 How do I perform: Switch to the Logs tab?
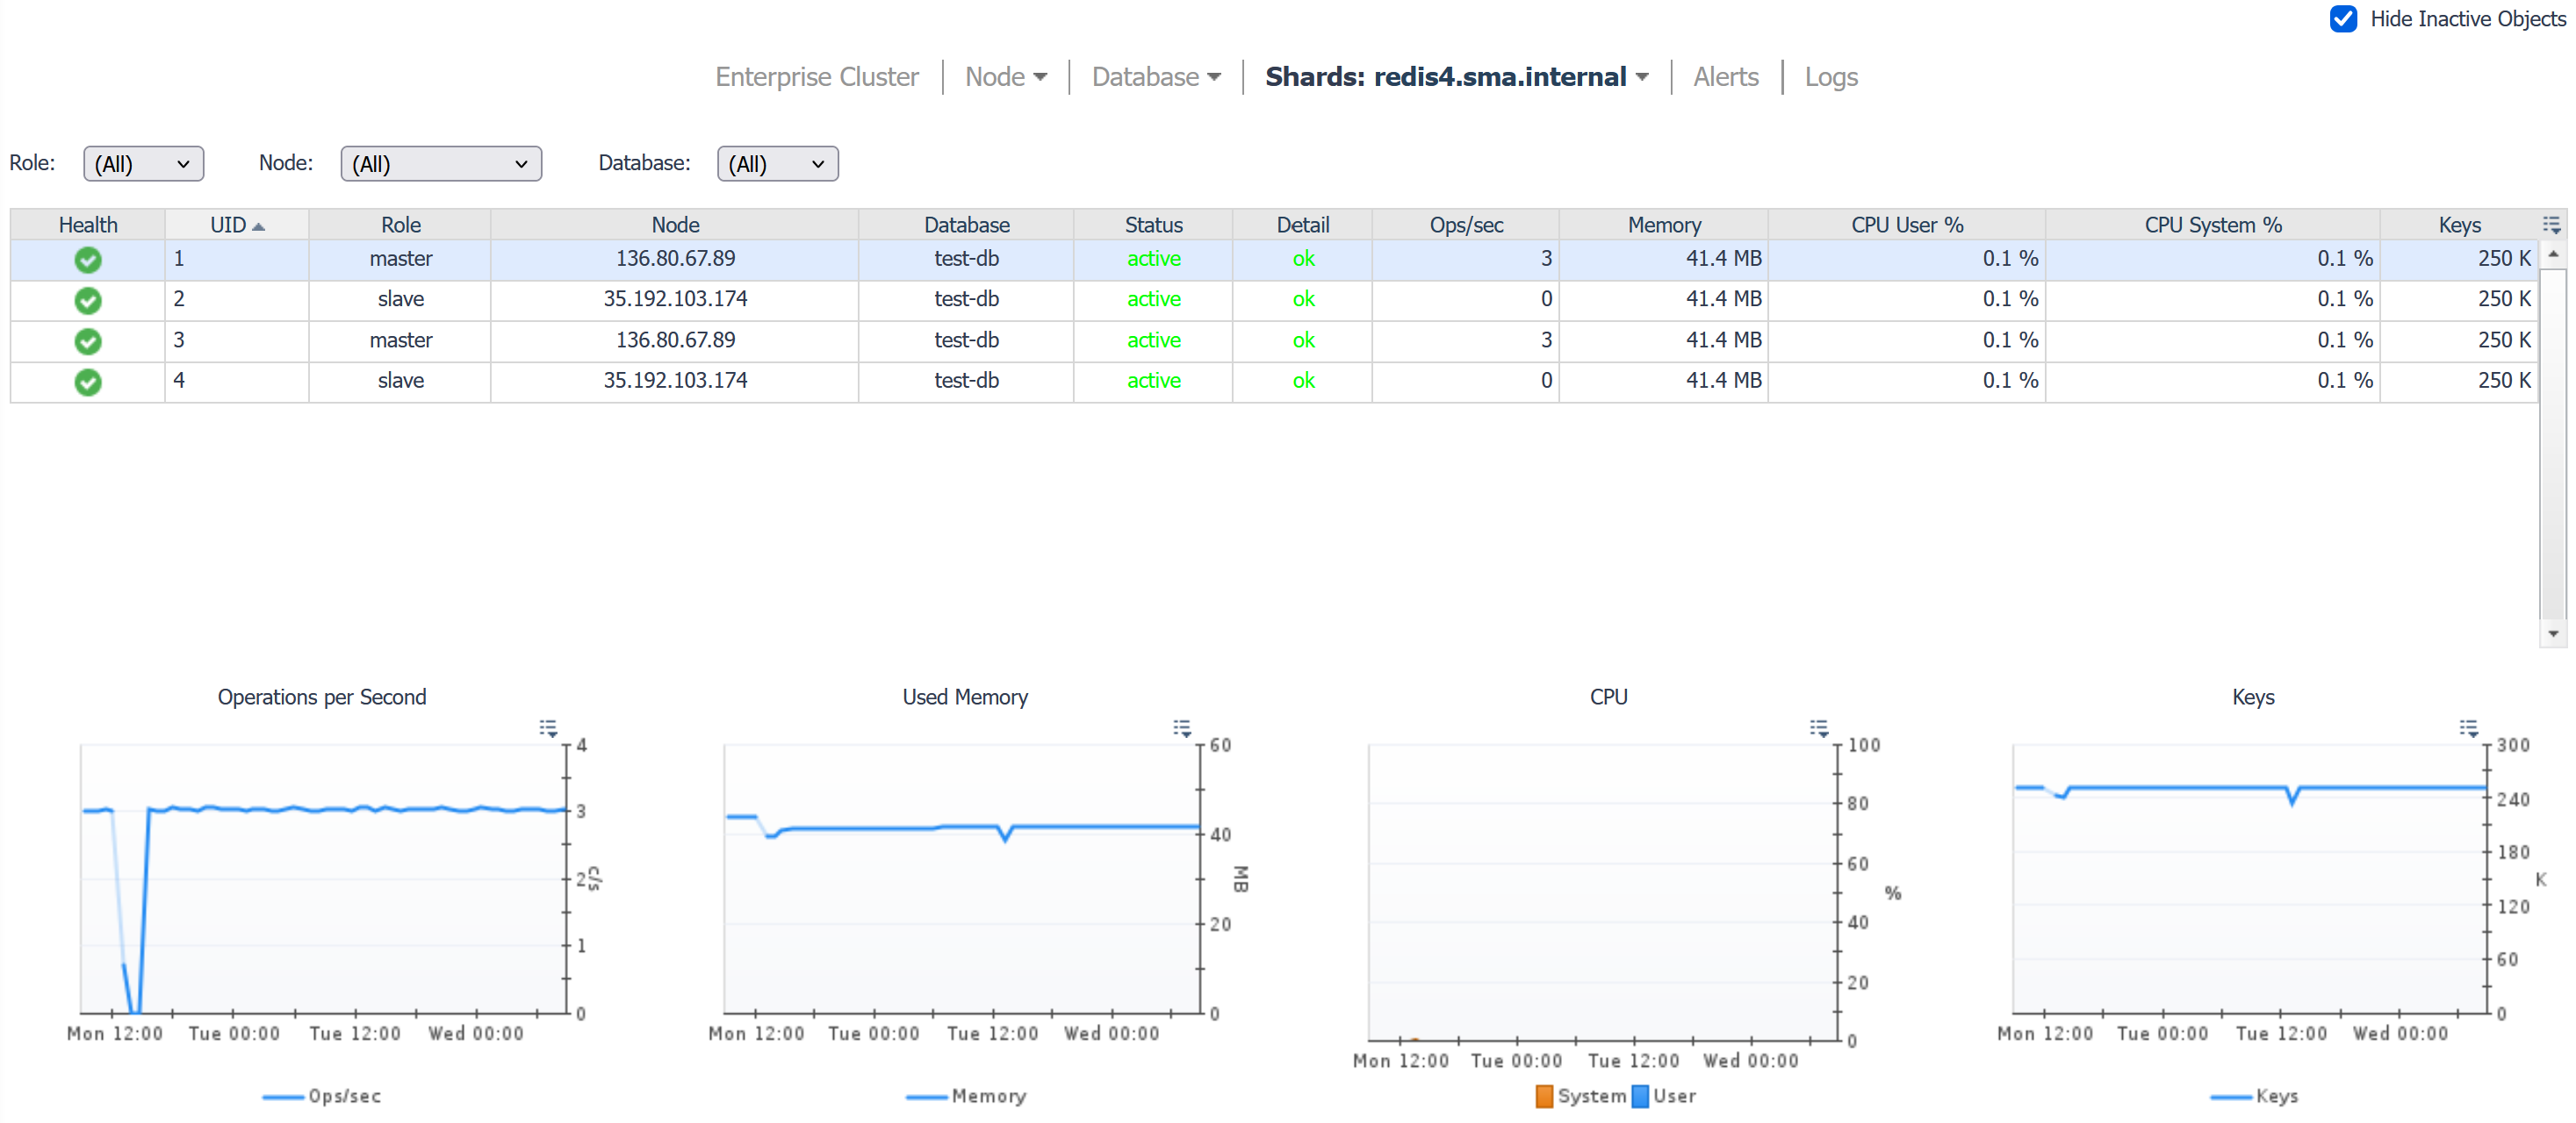(x=1831, y=77)
